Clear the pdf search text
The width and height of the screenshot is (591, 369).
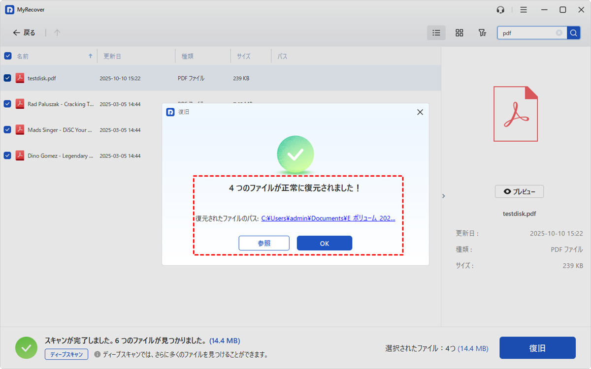tap(559, 33)
